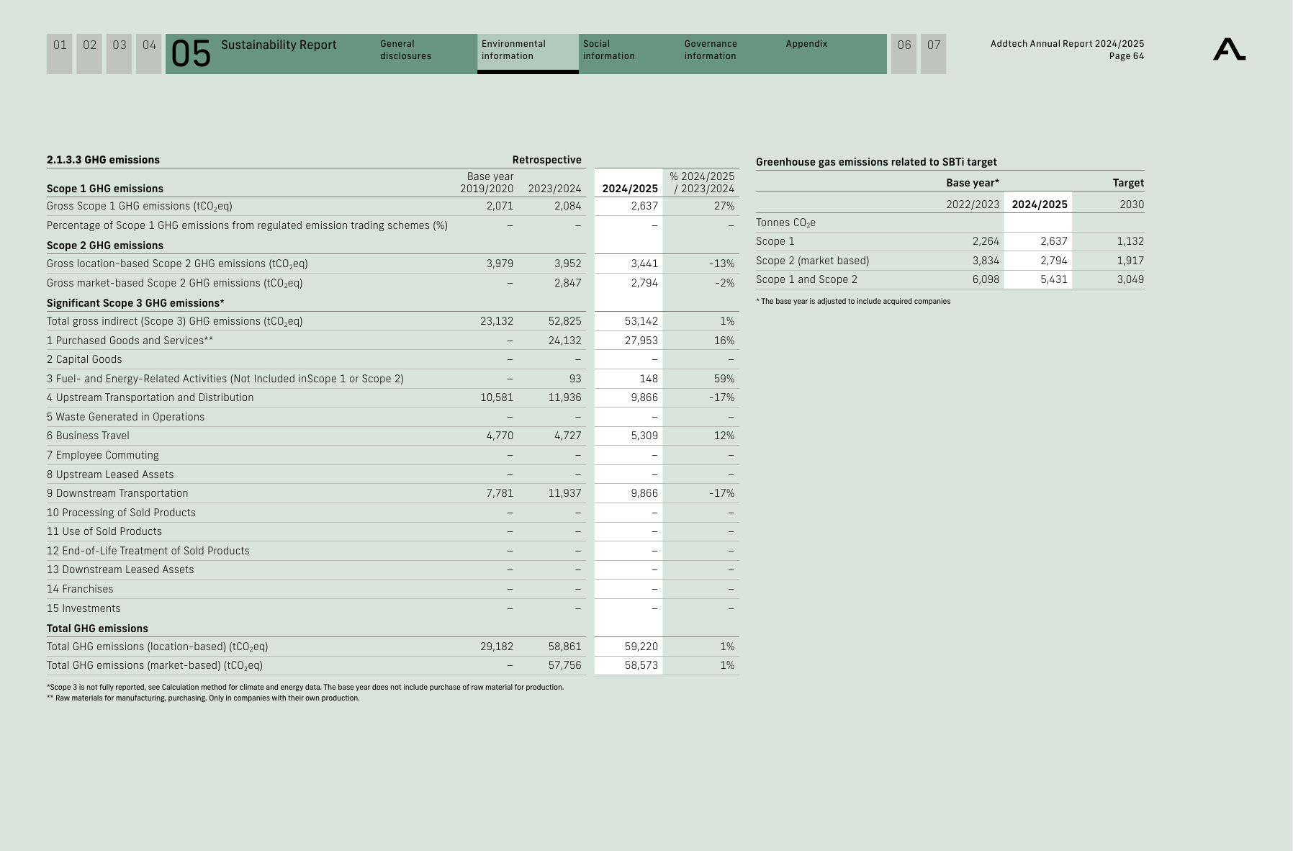Click the 7,781 base year value
1293x851 pixels.
click(x=500, y=493)
